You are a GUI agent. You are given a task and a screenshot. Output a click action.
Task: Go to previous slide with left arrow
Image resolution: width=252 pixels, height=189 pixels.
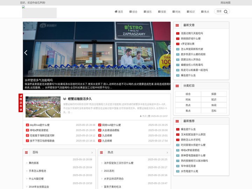(x=26, y=52)
